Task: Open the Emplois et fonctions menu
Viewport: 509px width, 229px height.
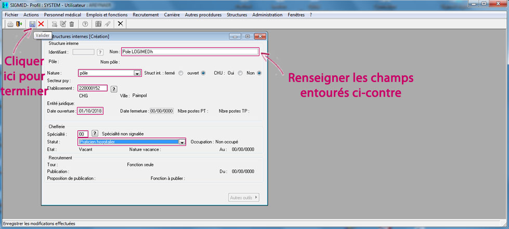Action: (107, 15)
